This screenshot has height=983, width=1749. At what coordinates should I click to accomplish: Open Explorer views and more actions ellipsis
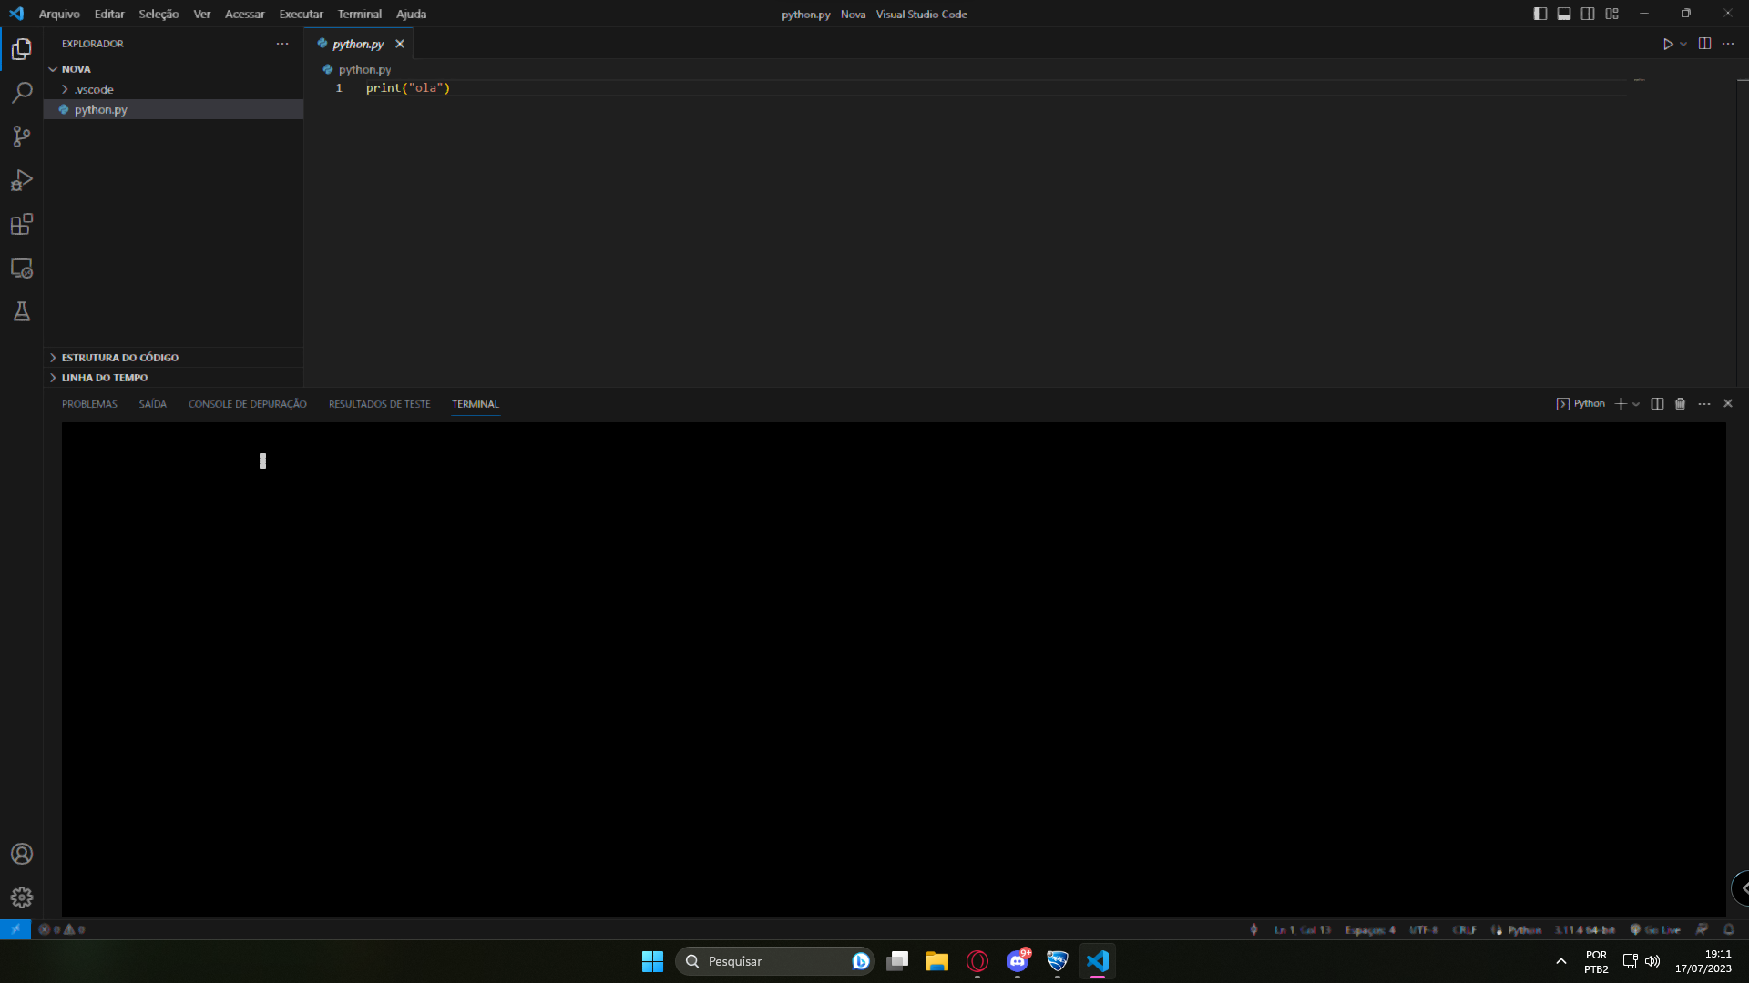[282, 44]
